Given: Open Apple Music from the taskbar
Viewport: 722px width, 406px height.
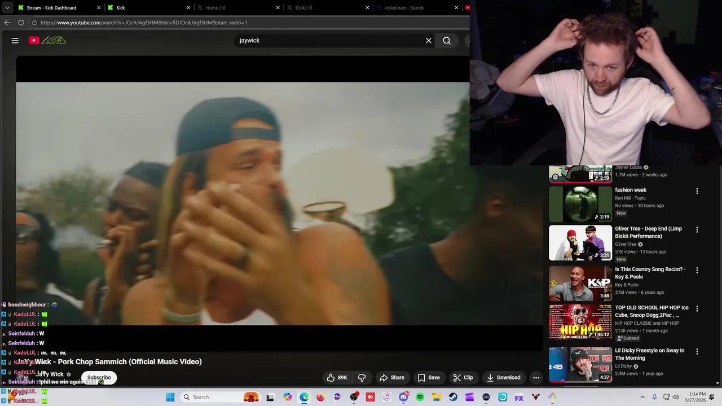Looking at the screenshot, I should (387, 397).
